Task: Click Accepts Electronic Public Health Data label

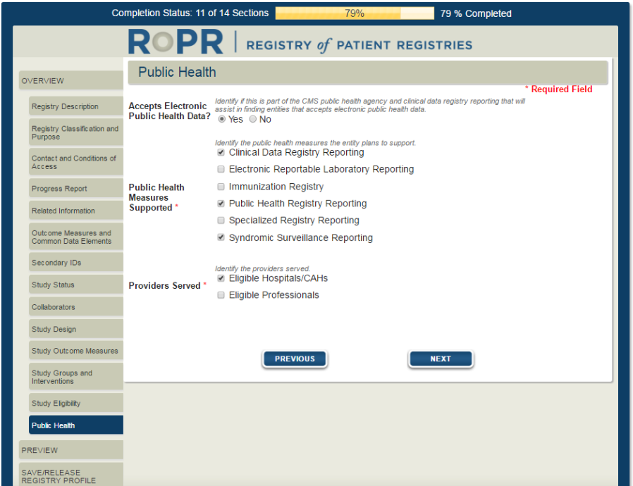Action: (x=170, y=111)
